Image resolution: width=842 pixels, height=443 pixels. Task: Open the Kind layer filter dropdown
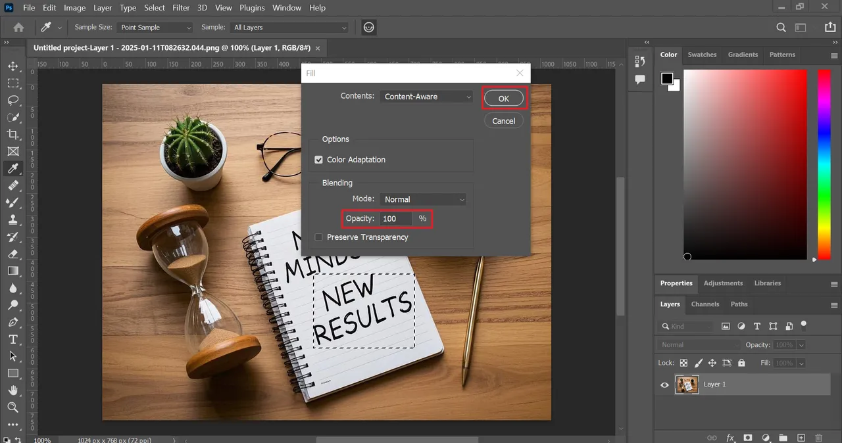pyautogui.click(x=686, y=326)
